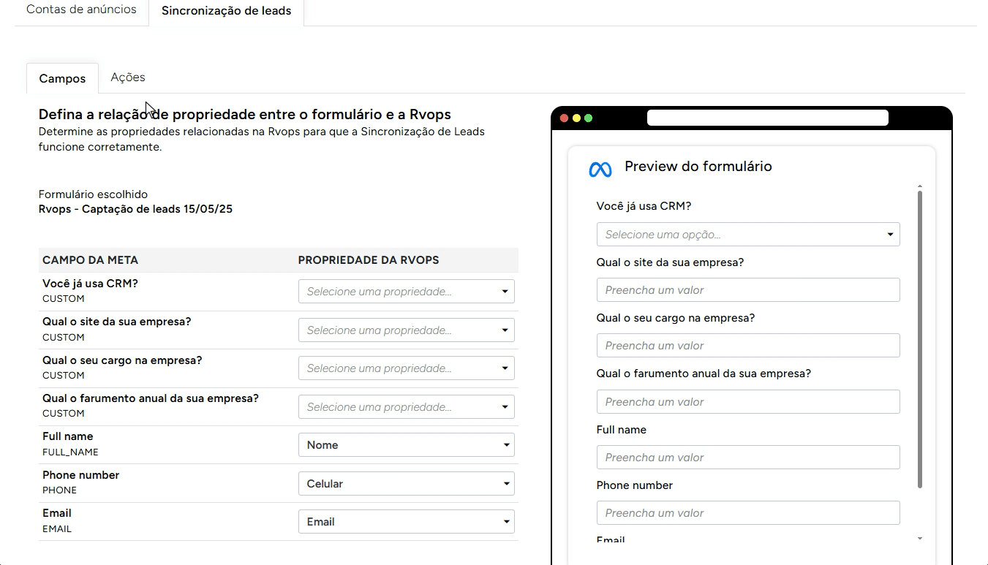The image size is (988, 565).
Task: Open property dropdown for 'cargo na empresa'
Action: pos(406,368)
